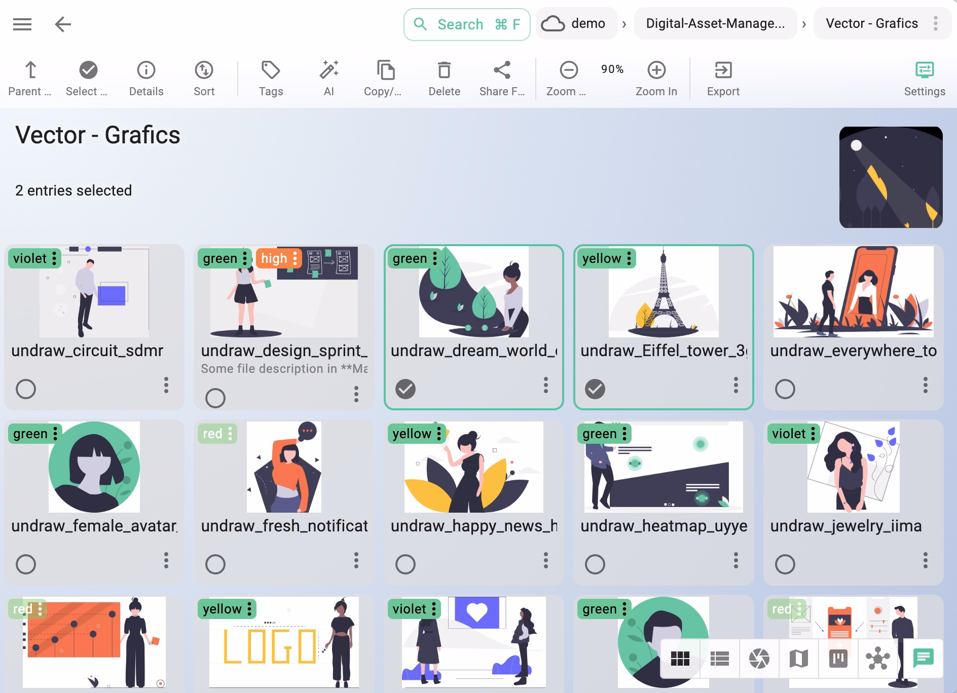Viewport: 957px width, 693px height.
Task: Open the kebab menu on undraw_everywhere_to card
Action: [x=926, y=388]
